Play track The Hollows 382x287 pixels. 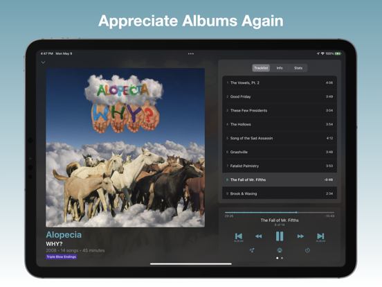280,125
